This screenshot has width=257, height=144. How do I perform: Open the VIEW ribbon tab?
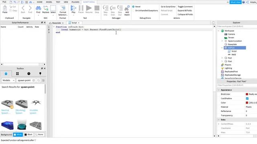pyautogui.click(x=66, y=2)
